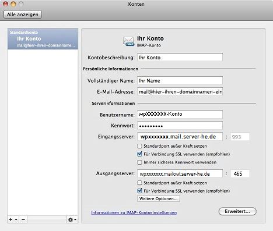Select the outgoing port 465 field
Screen dimensions: 273x231
point(240,173)
